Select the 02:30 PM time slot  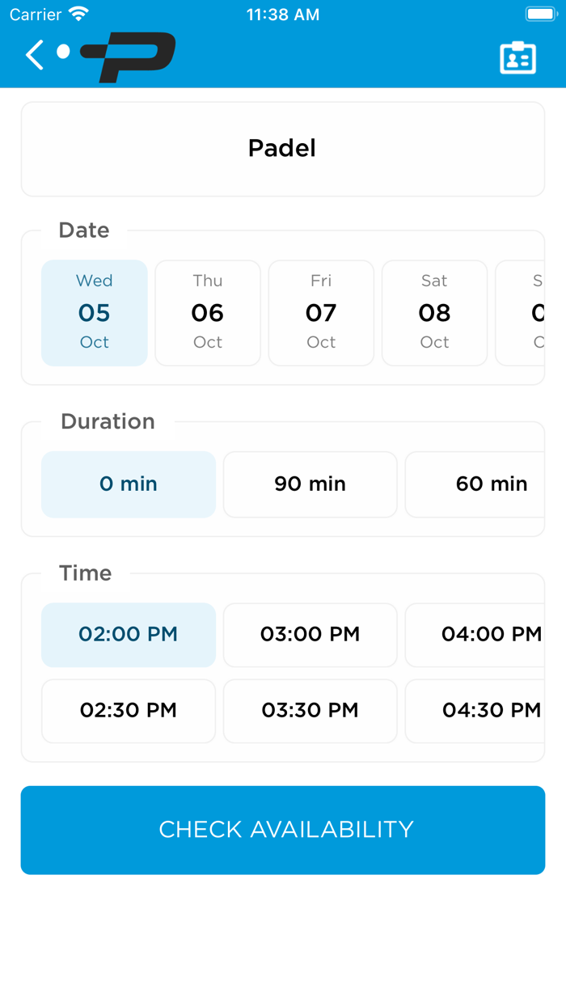coord(129,711)
